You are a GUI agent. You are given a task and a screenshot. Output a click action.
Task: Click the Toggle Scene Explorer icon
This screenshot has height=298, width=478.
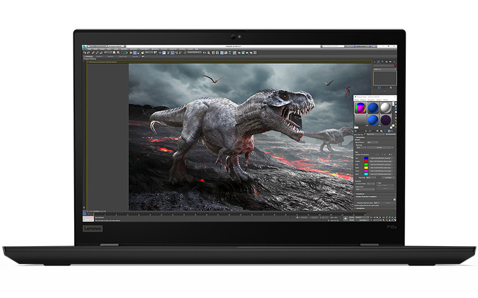click(213, 52)
